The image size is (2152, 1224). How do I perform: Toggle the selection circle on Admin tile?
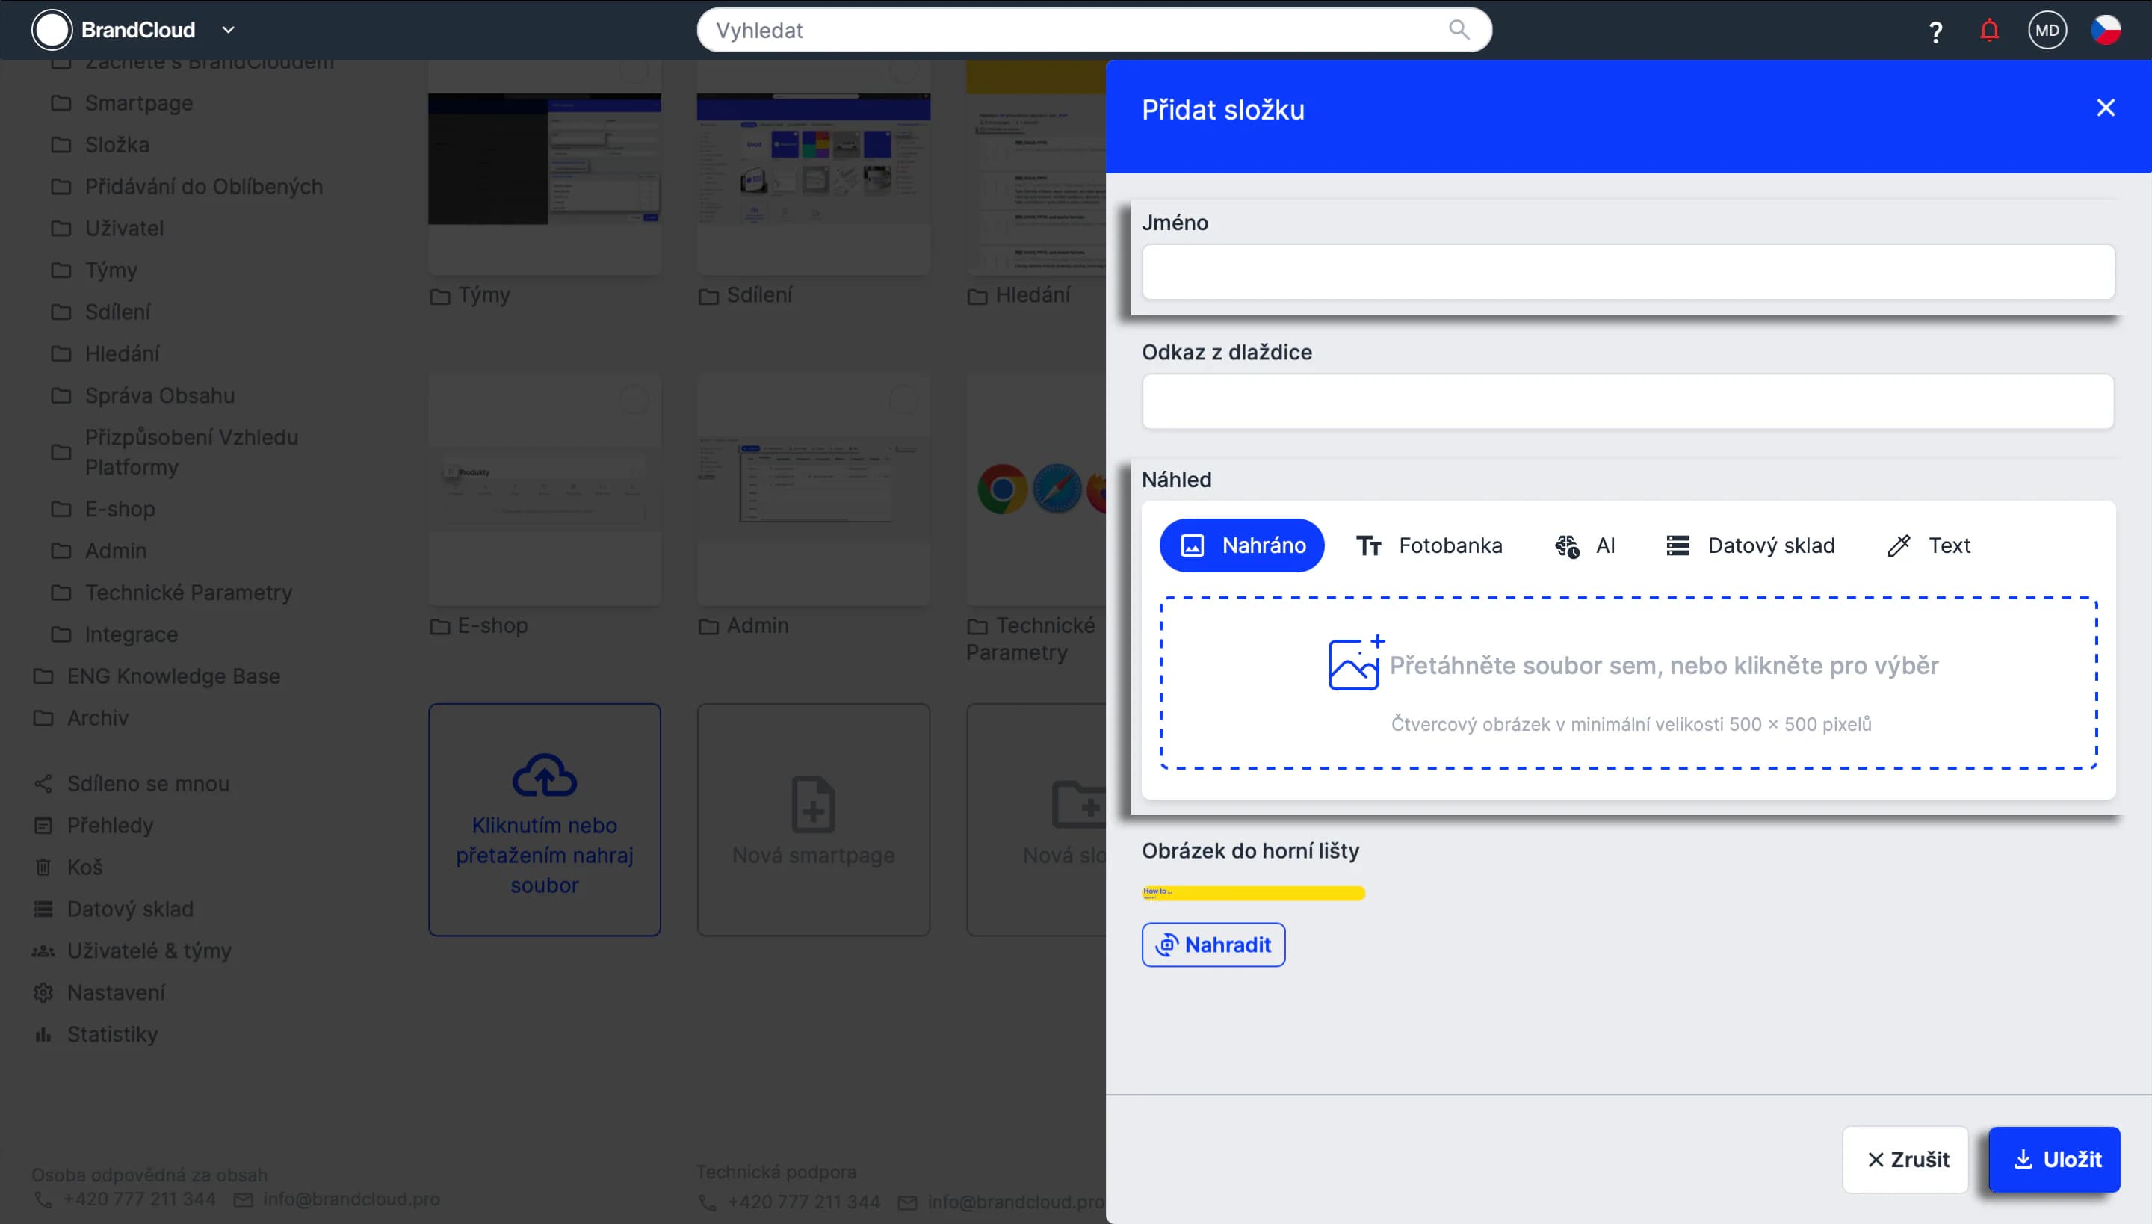[x=903, y=399]
